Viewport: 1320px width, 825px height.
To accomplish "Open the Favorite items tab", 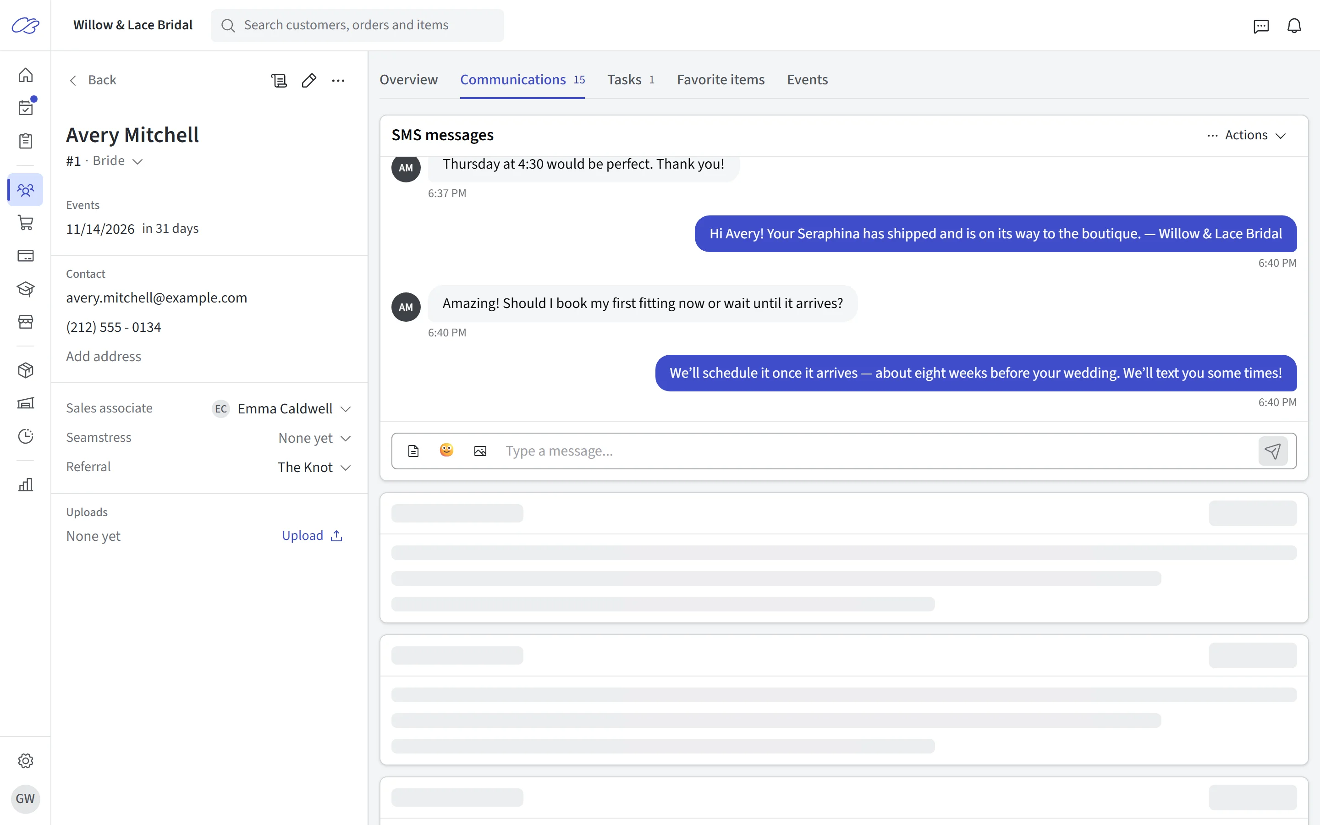I will click(x=720, y=80).
